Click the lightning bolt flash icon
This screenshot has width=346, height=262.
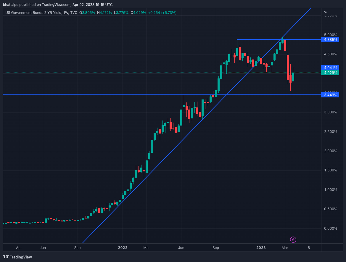(293, 240)
